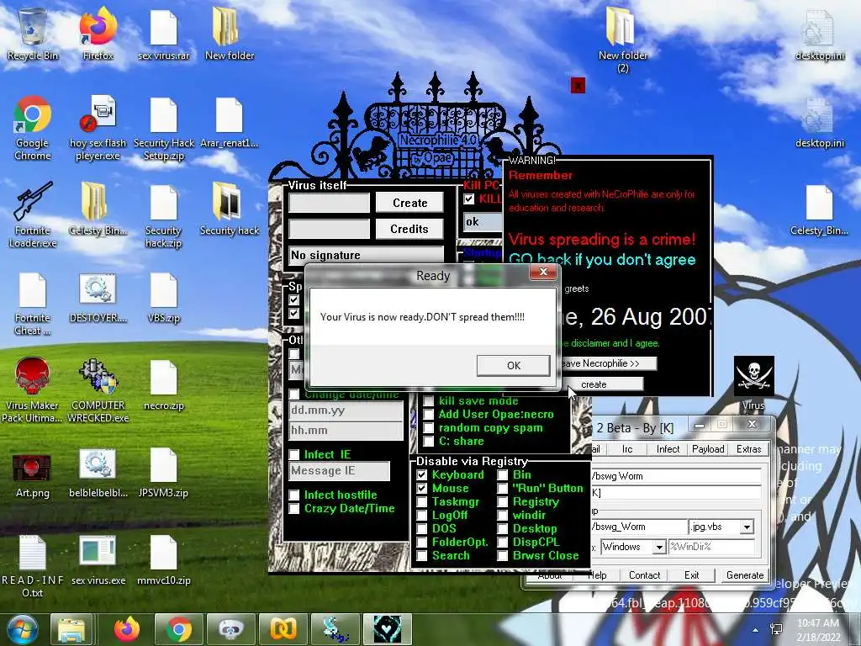Image resolution: width=861 pixels, height=646 pixels.
Task: Click the heart icon taskbar app
Action: [388, 629]
